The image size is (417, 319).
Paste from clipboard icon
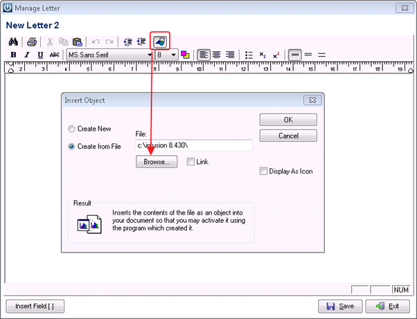click(78, 42)
